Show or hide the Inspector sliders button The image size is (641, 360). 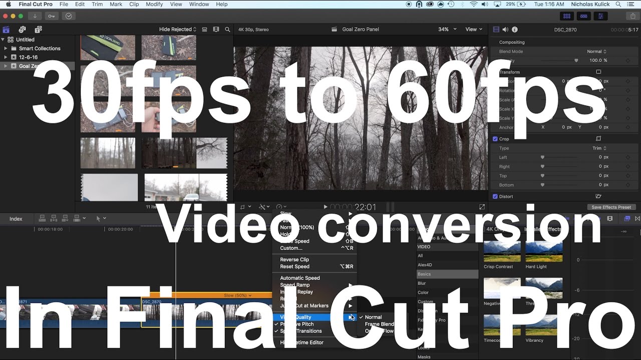pos(600,16)
